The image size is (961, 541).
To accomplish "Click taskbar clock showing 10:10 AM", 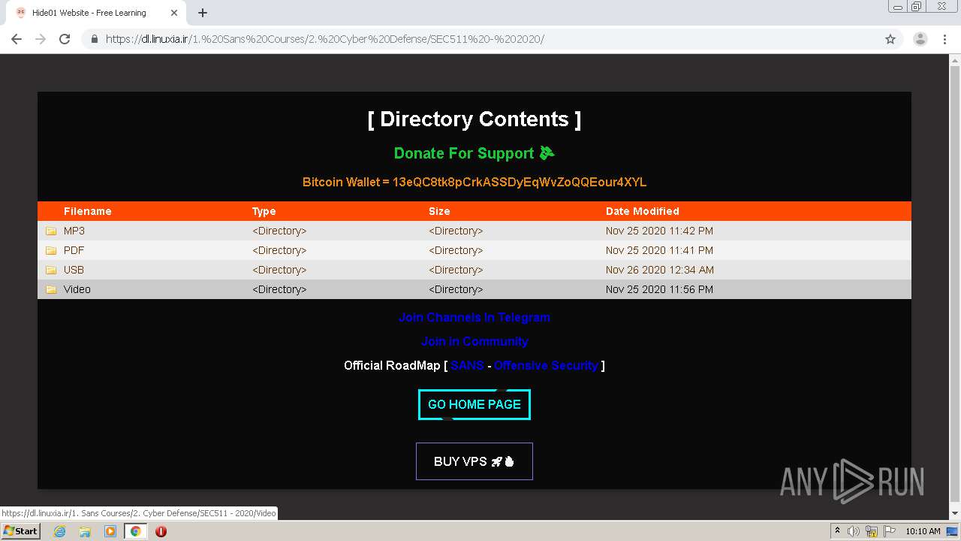I will coord(923,531).
